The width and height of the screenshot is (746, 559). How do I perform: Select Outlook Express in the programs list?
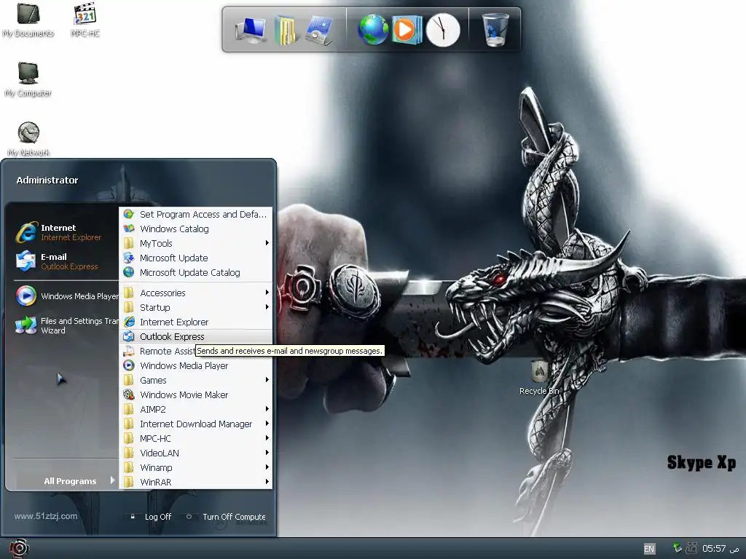[195, 336]
